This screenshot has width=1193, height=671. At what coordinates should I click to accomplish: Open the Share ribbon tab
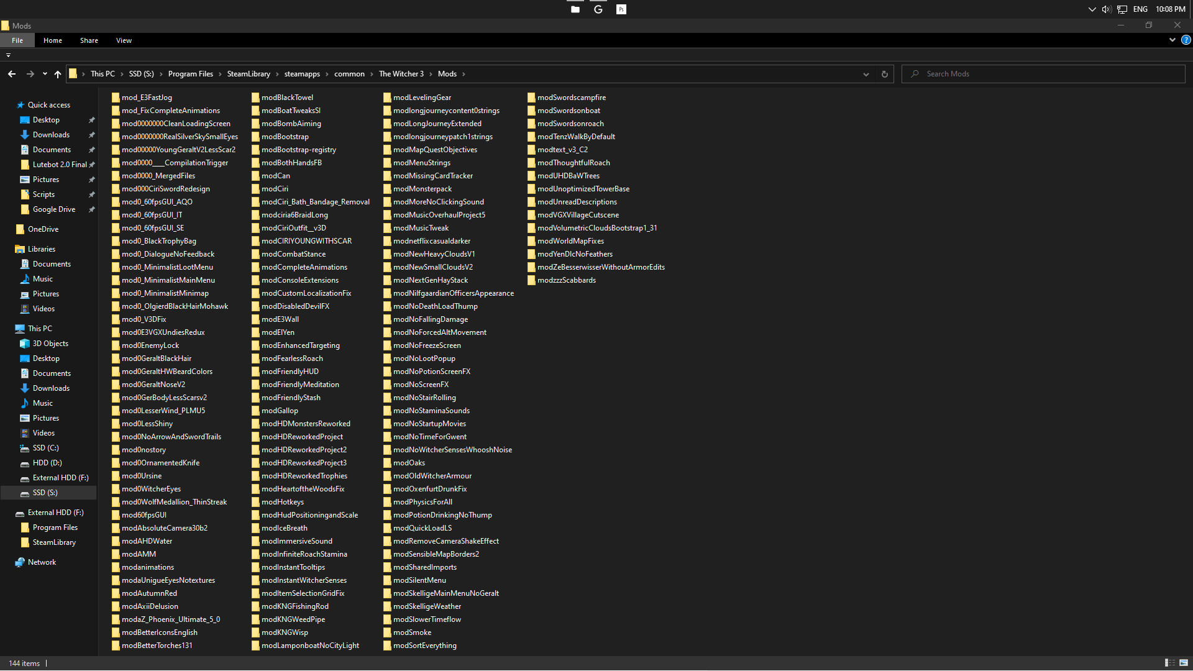pos(89,40)
